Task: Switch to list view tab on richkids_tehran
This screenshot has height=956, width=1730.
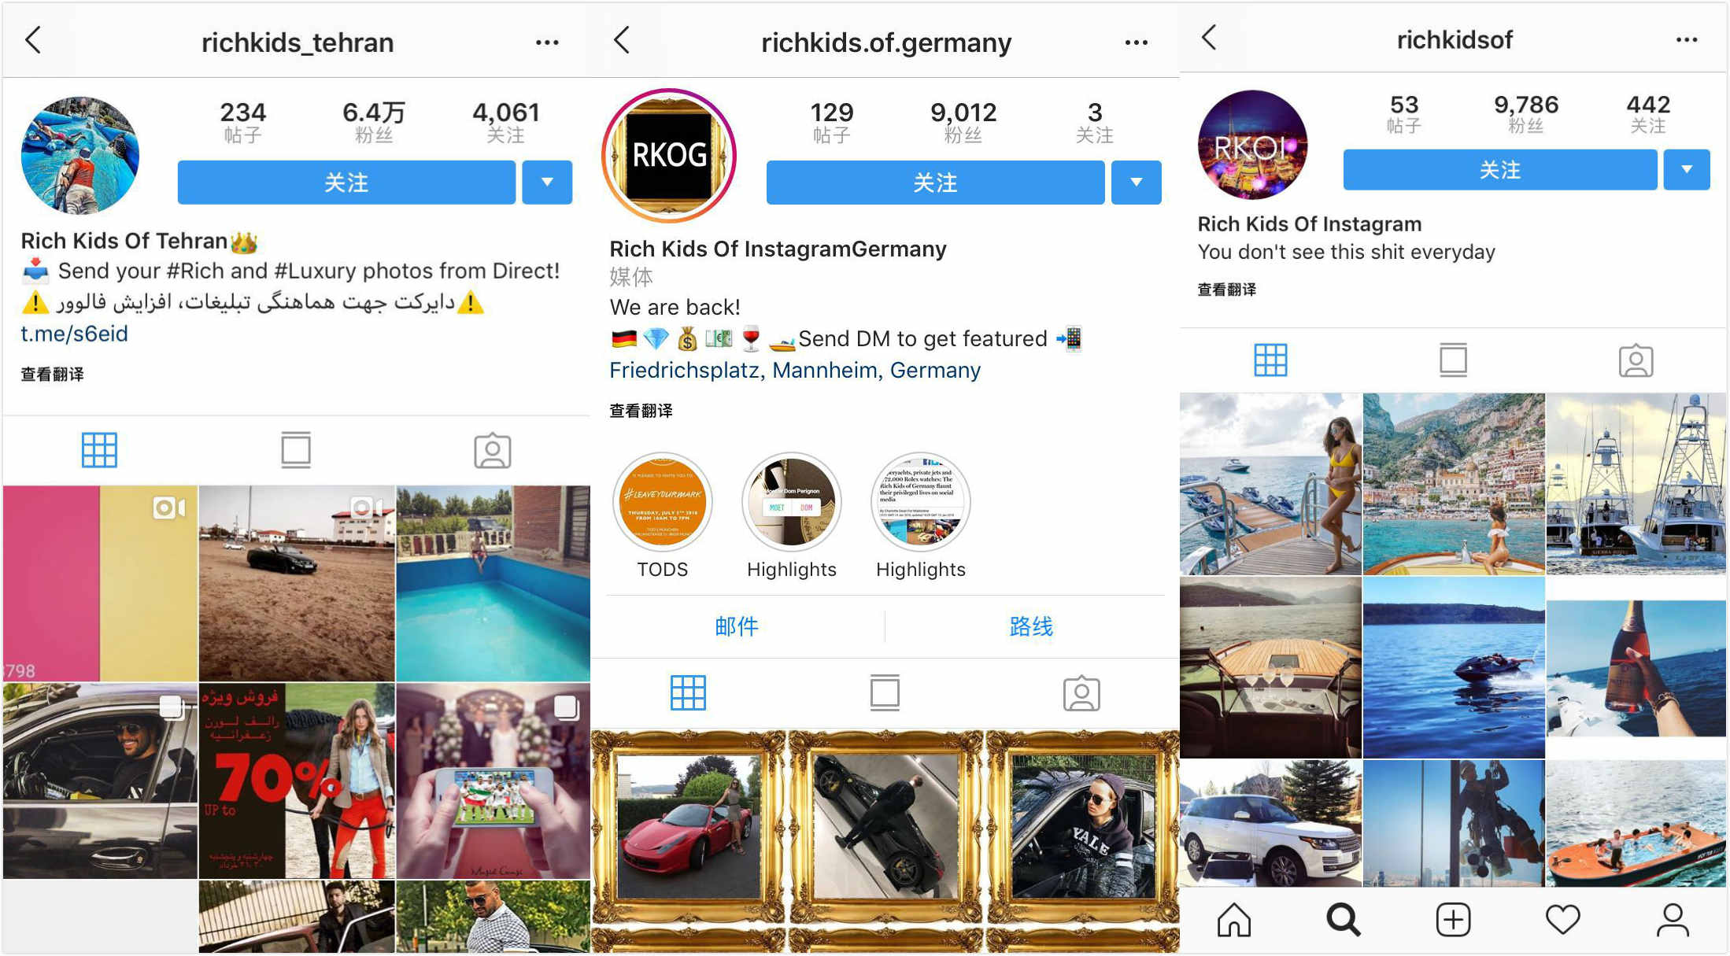Action: 296,449
